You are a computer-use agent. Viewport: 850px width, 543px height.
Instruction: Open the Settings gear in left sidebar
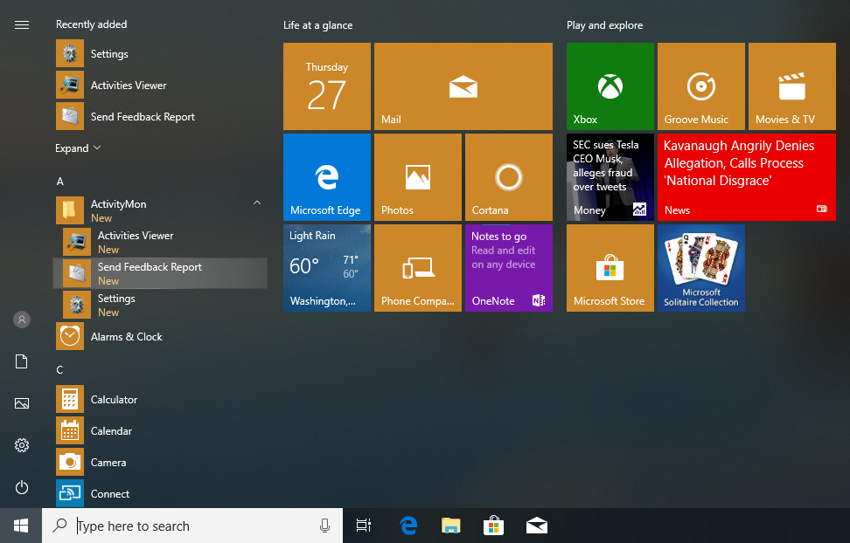pyautogui.click(x=22, y=445)
